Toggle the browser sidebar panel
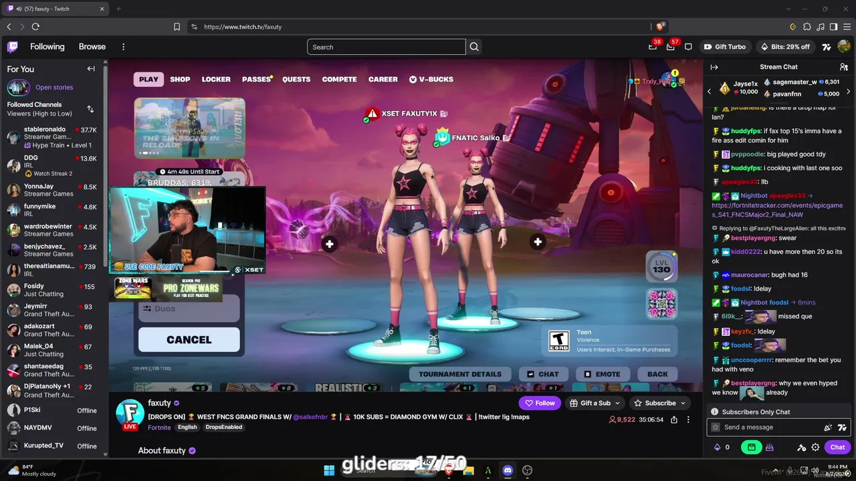The height and width of the screenshot is (481, 856). [x=833, y=27]
